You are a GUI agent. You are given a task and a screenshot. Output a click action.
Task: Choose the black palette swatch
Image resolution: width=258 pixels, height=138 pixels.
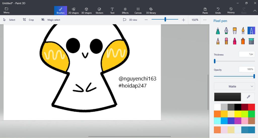[x=238, y=107]
